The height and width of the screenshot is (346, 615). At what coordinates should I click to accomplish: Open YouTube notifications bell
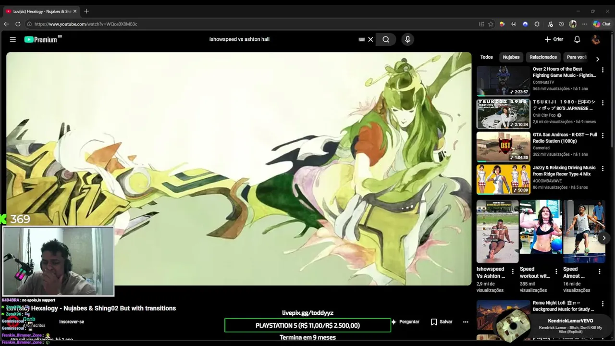coord(577,39)
